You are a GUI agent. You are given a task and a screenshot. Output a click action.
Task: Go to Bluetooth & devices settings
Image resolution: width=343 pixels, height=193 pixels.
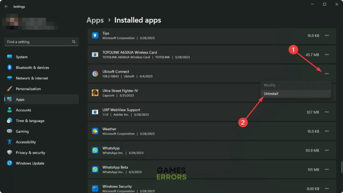(32, 67)
